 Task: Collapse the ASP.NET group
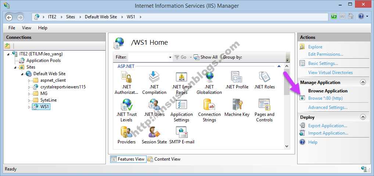pos(279,66)
